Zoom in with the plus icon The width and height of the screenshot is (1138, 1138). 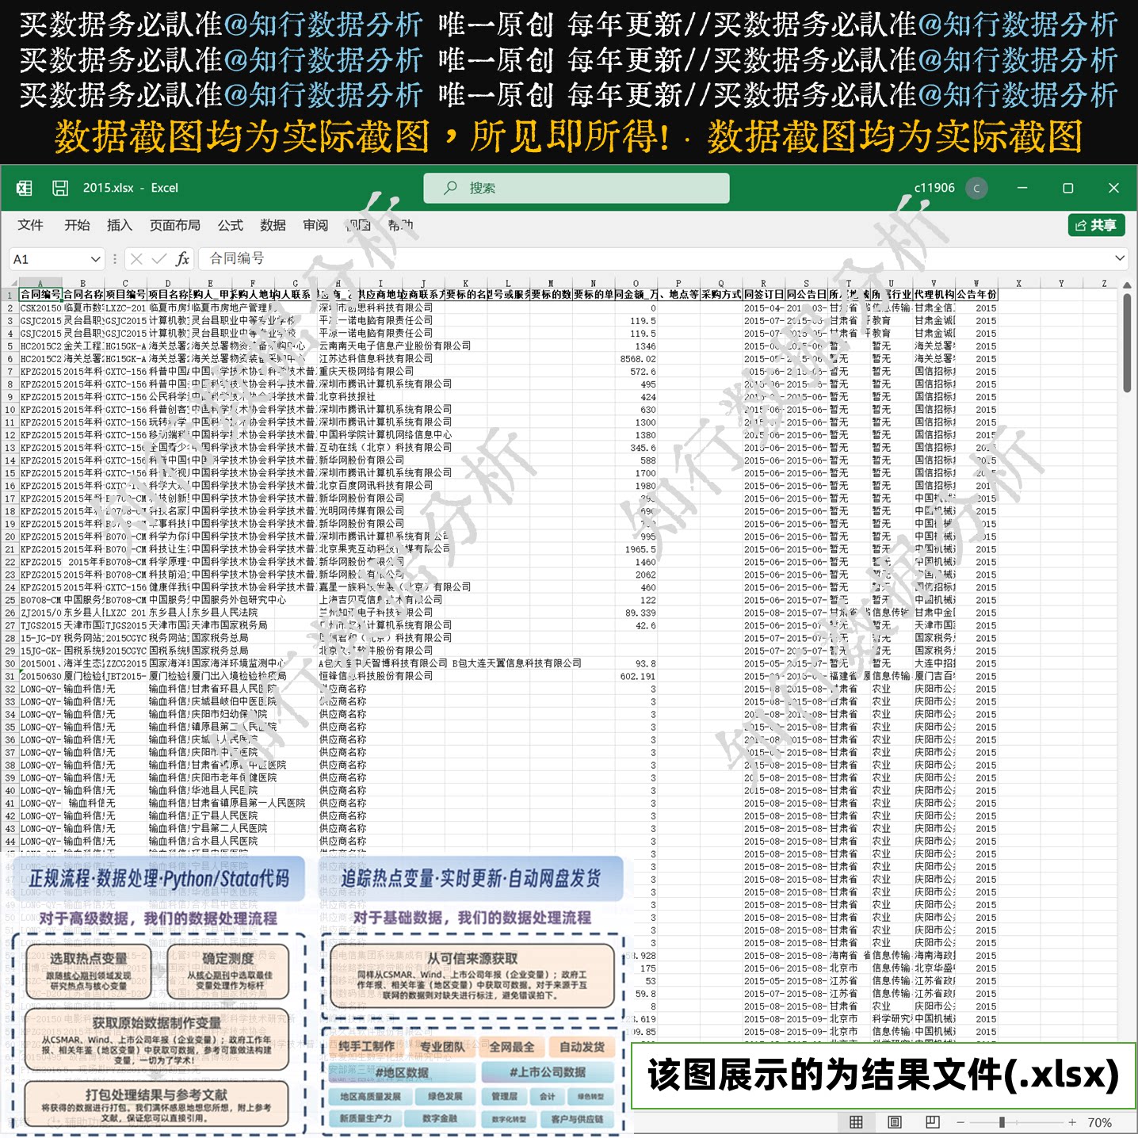1072,1122
